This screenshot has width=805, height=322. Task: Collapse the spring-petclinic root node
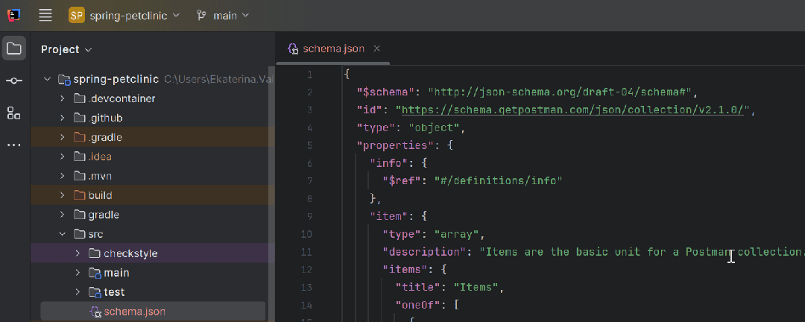point(48,80)
